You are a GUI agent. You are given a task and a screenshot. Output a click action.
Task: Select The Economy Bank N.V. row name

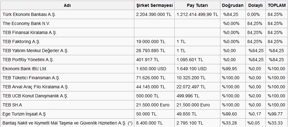[67, 23]
